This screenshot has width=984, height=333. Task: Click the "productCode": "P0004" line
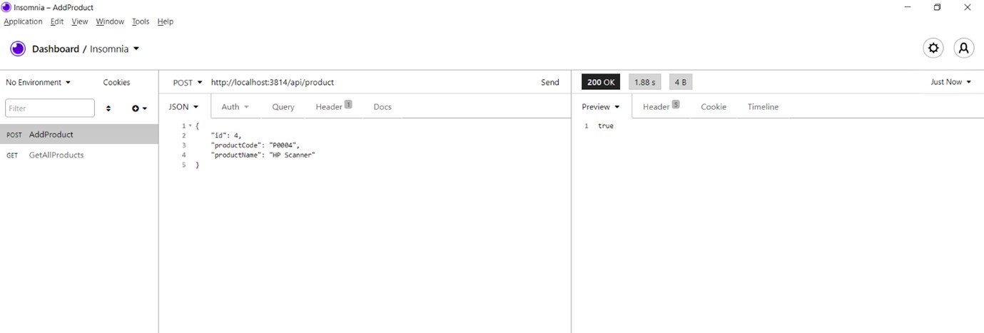[255, 145]
